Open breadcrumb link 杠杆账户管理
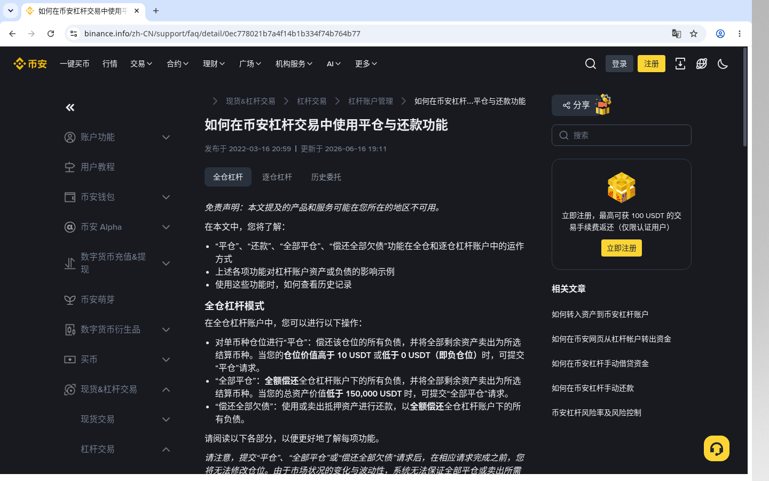769x481 pixels. point(371,101)
